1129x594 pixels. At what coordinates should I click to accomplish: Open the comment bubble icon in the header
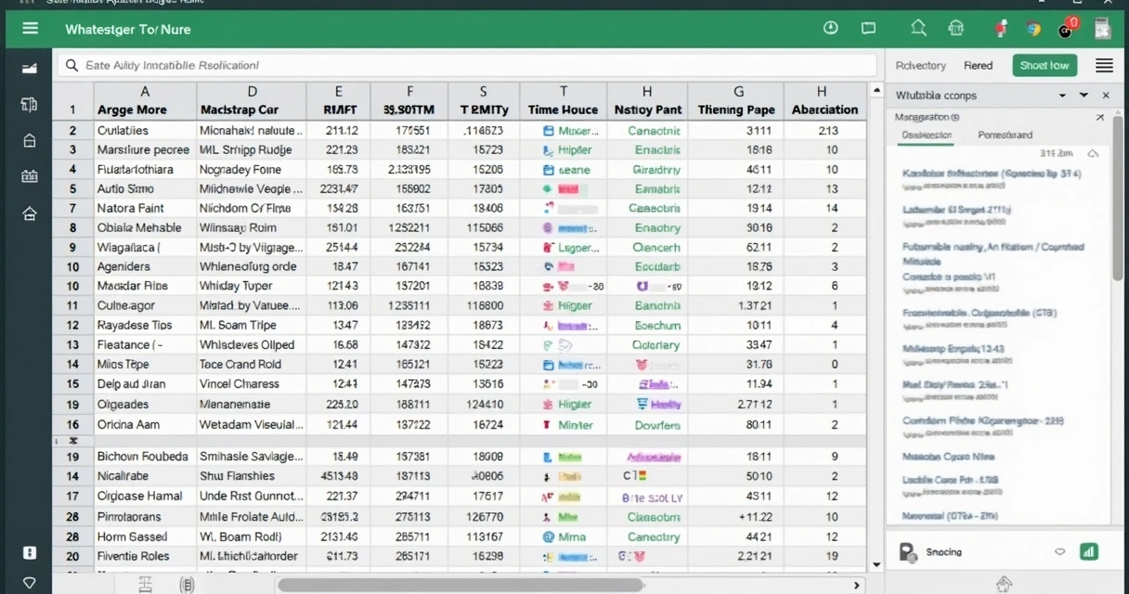click(x=869, y=29)
